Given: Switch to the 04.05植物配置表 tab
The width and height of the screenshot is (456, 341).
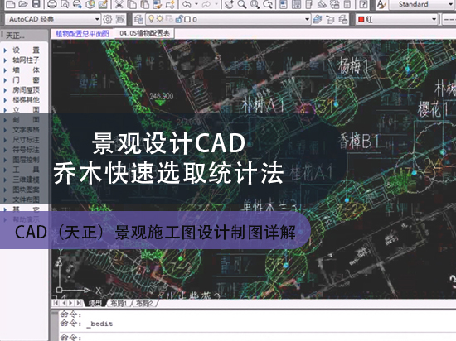Looking at the screenshot, I should point(144,33).
